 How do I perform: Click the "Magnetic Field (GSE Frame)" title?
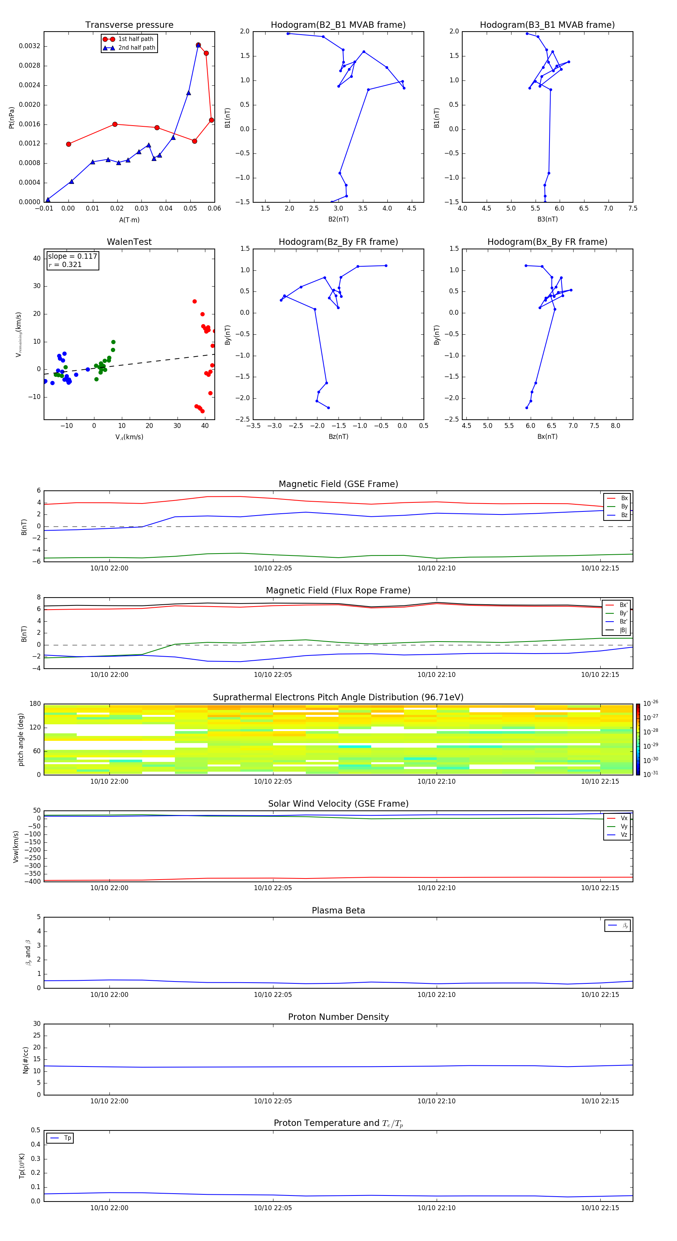(338, 484)
